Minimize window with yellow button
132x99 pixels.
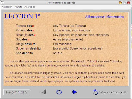click(120, 3)
